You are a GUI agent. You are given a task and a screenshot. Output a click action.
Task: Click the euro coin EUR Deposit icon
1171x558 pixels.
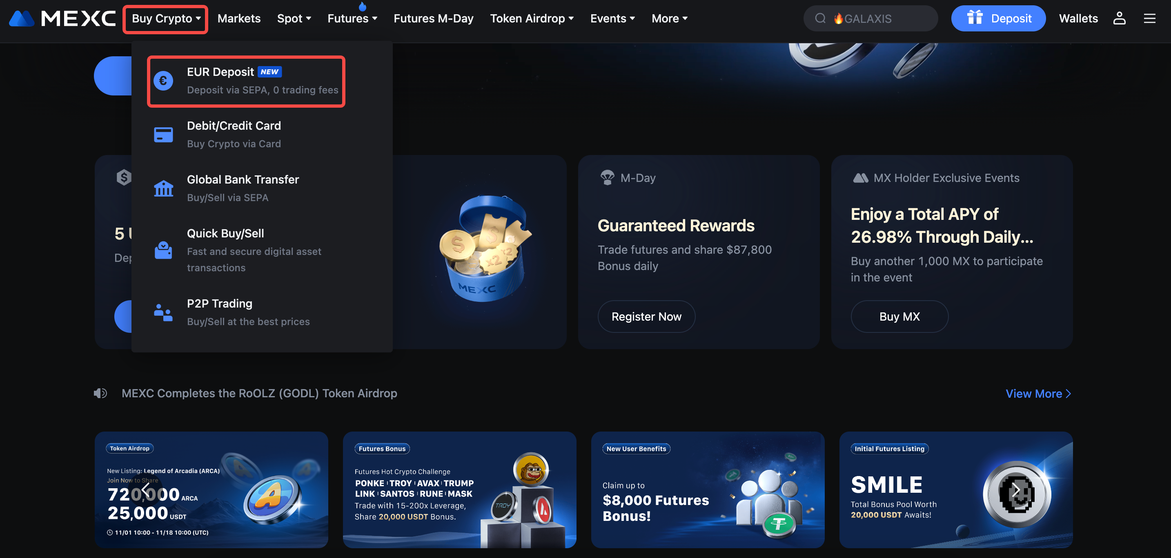tap(163, 81)
